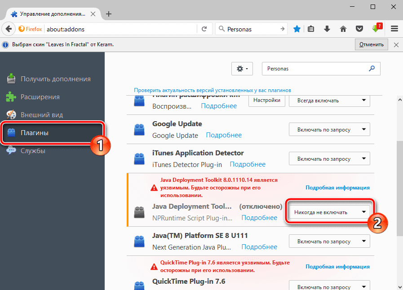Click the magnifier icon in add-ons search

(x=372, y=69)
